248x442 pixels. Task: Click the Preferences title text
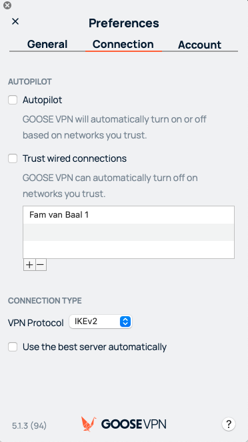click(x=124, y=23)
